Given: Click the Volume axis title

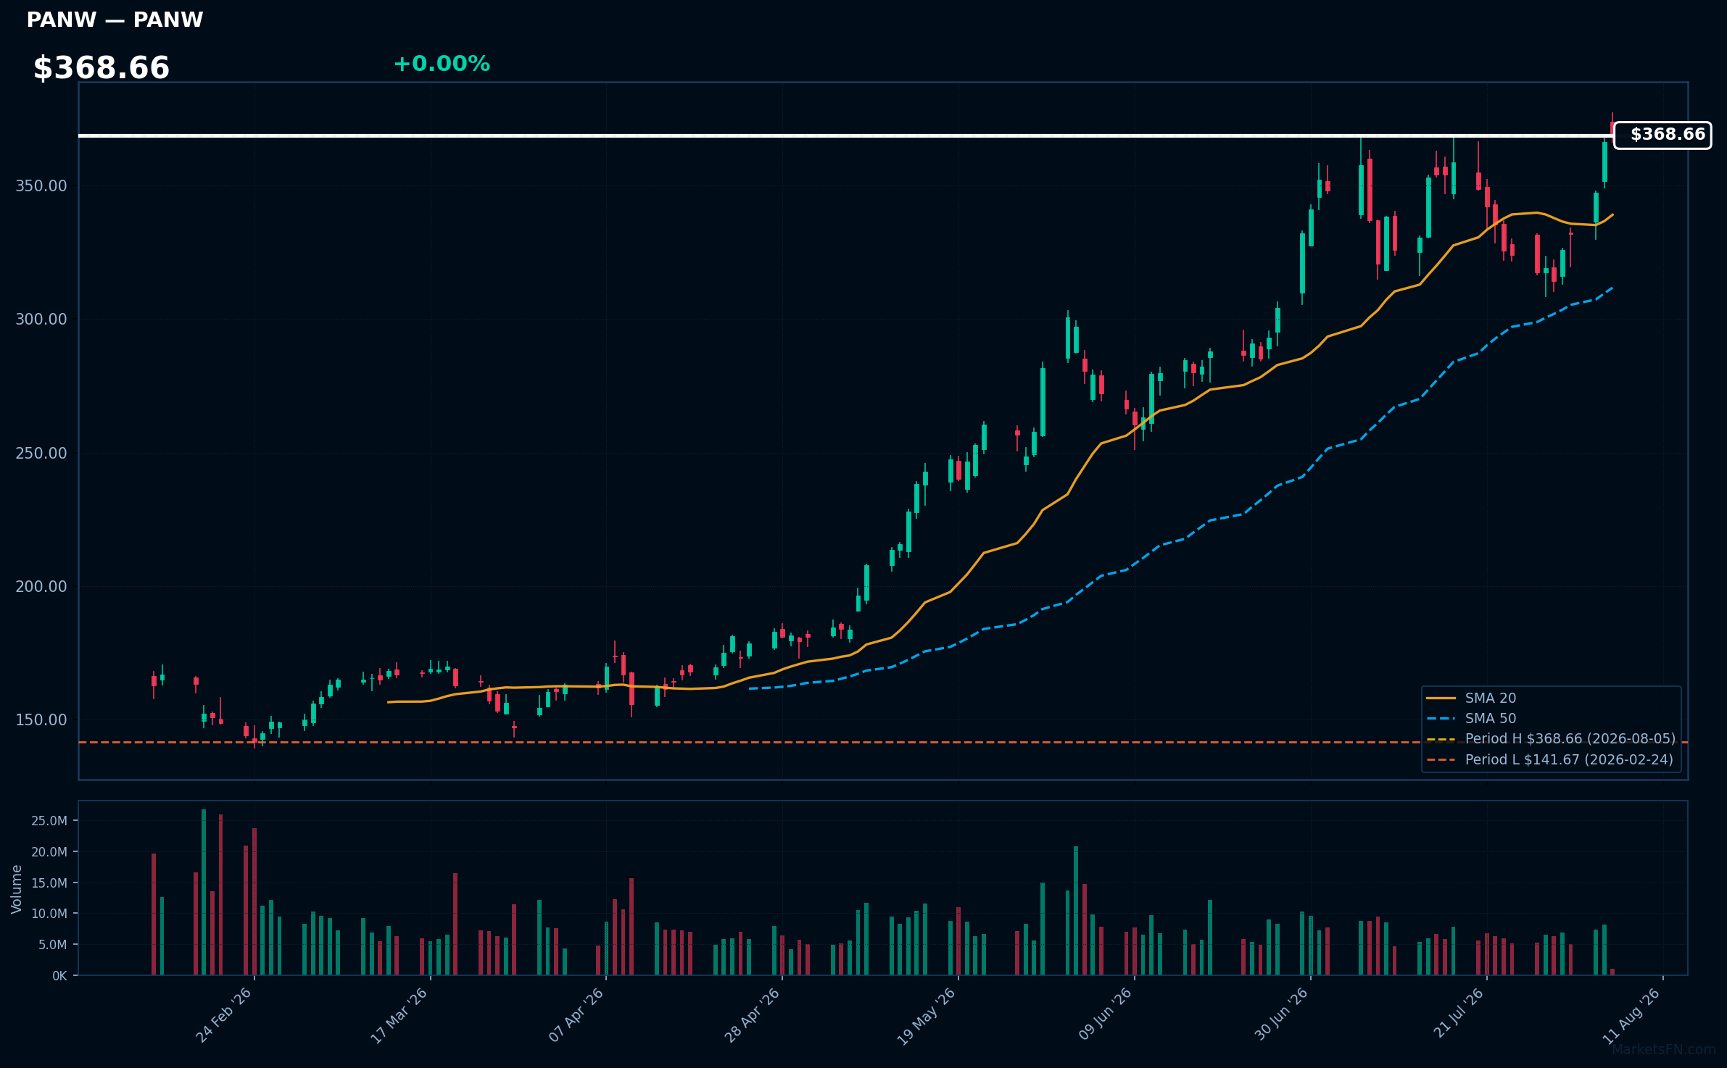Looking at the screenshot, I should tap(17, 889).
